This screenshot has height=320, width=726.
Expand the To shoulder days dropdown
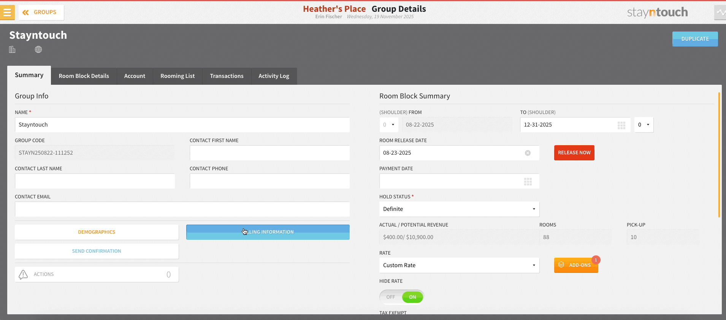(644, 125)
